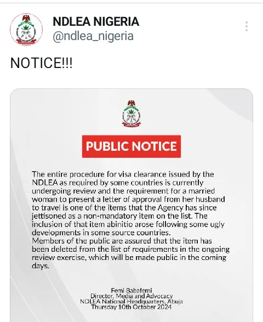Click the line 'review exercise, which will be made public'

click(129, 257)
